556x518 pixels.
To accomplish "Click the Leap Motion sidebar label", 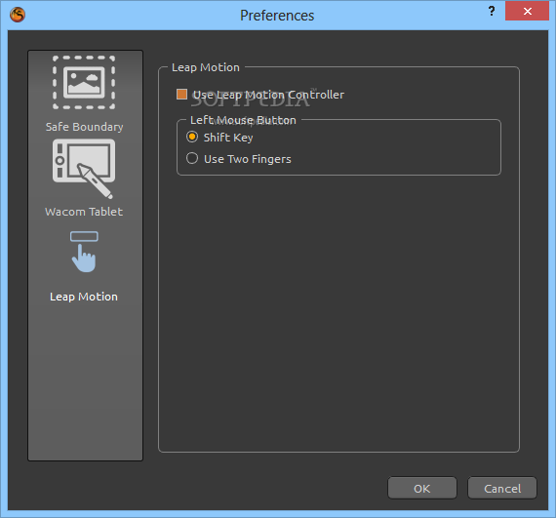I will (x=84, y=297).
